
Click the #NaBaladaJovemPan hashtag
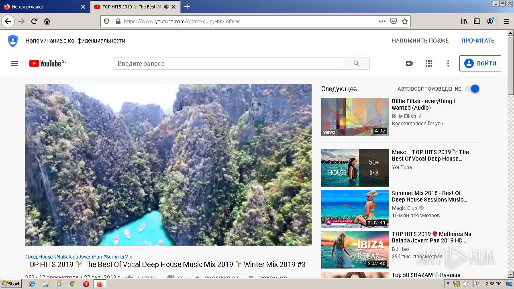point(78,257)
